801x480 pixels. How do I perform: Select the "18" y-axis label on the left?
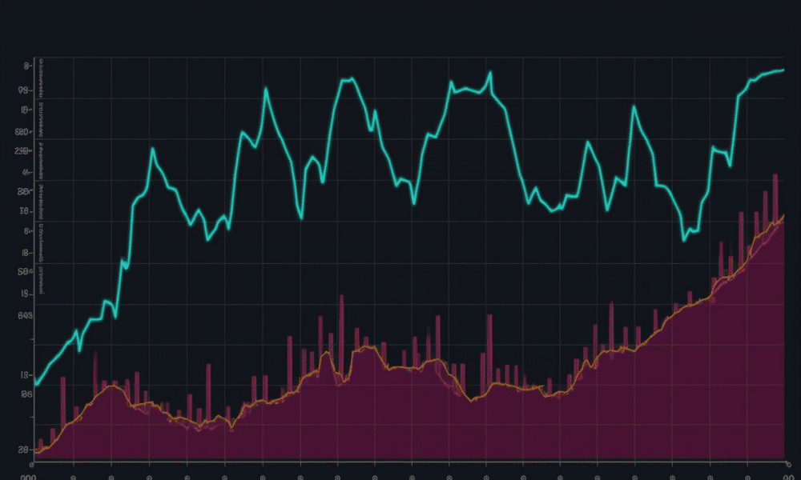pyautogui.click(x=25, y=253)
